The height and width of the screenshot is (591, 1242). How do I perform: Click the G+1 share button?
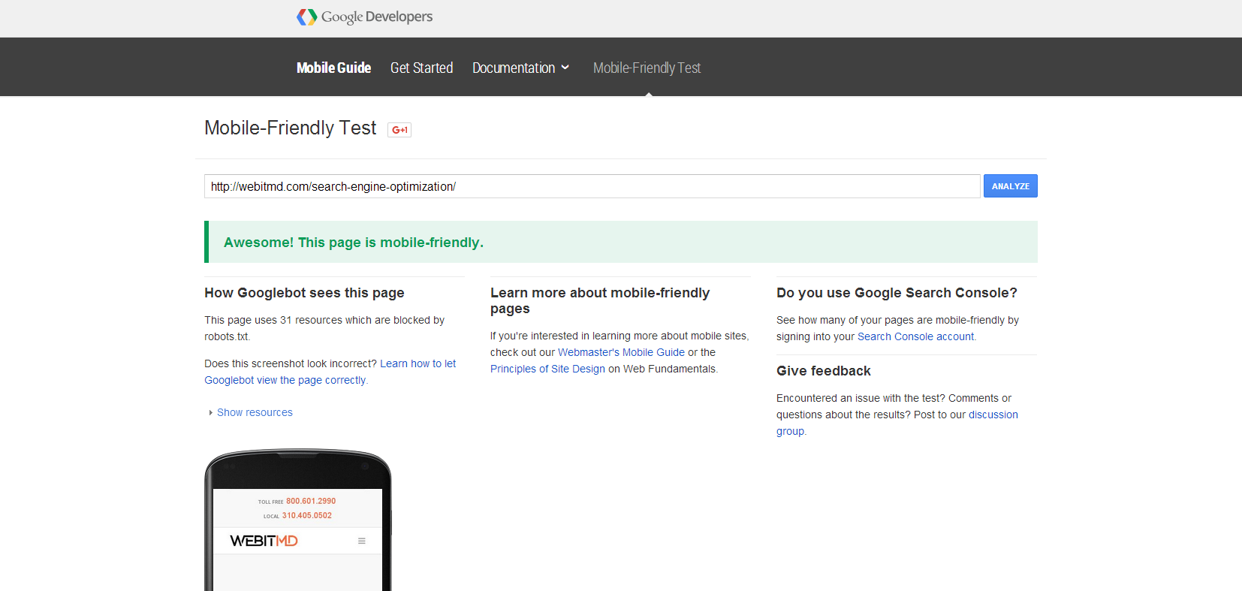click(399, 130)
